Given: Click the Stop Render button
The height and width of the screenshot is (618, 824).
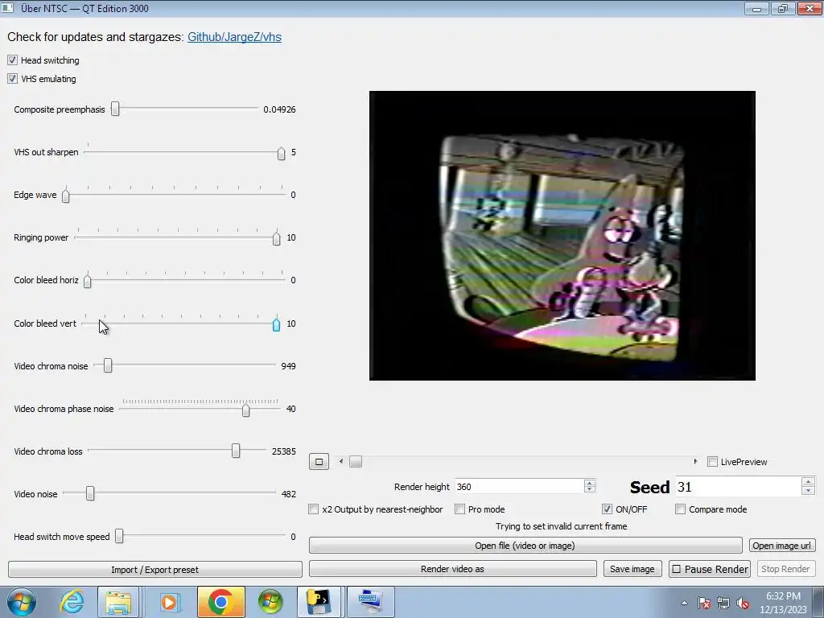Looking at the screenshot, I should tap(785, 569).
